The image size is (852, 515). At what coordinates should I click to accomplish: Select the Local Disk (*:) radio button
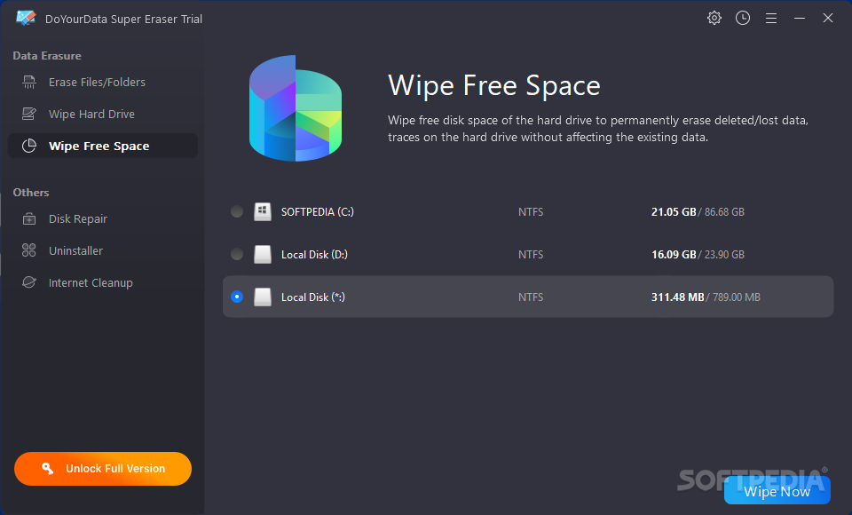pos(237,297)
